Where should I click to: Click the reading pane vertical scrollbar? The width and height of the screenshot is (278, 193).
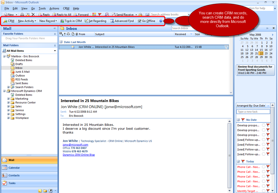pyautogui.click(x=229, y=155)
